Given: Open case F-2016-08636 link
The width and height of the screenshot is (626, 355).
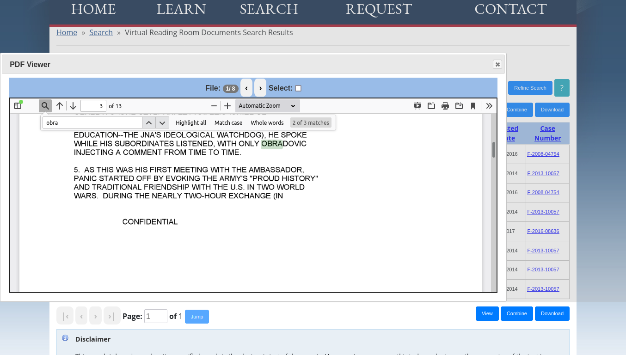Looking at the screenshot, I should pyautogui.click(x=543, y=231).
